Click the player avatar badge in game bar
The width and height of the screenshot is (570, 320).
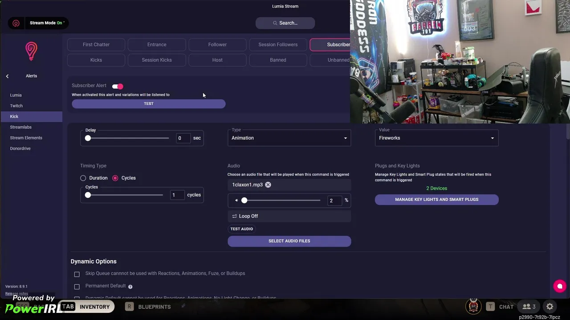click(473, 306)
